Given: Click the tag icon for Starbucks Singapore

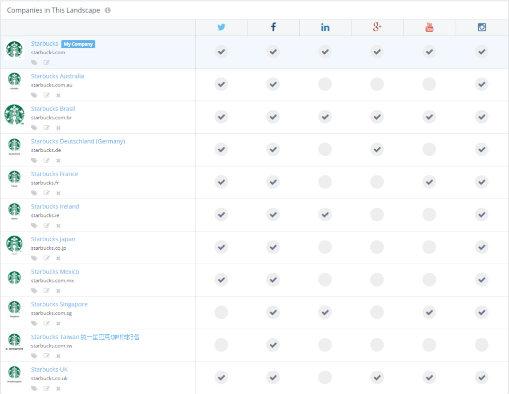Looking at the screenshot, I should [34, 323].
